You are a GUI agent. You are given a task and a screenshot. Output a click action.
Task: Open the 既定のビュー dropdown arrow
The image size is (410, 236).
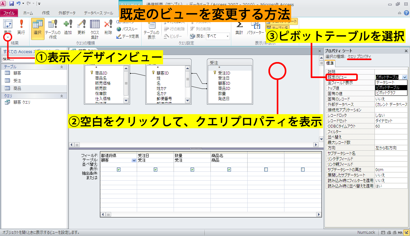(405, 77)
